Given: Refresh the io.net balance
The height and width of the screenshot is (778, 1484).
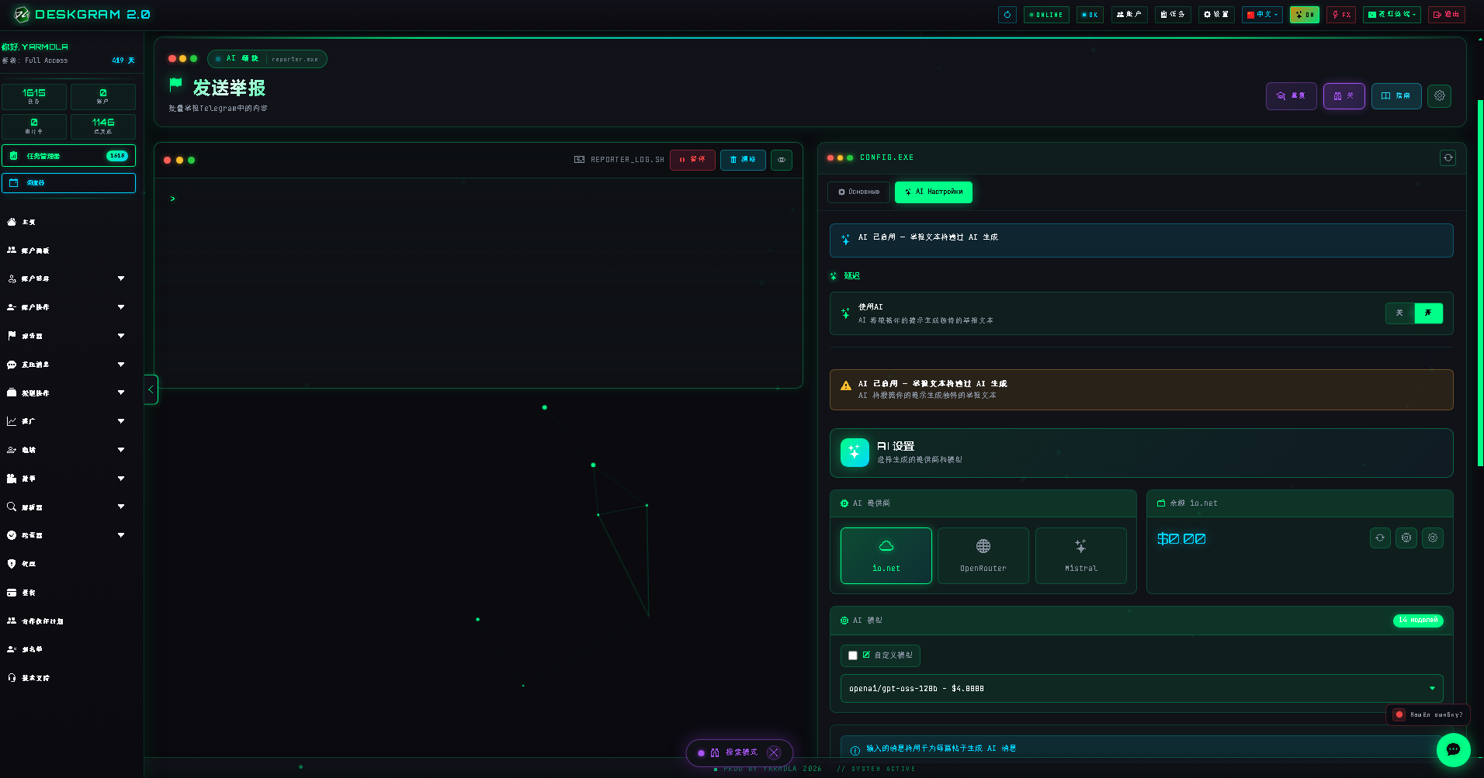Looking at the screenshot, I should coord(1380,538).
